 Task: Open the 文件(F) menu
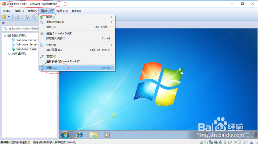coord(7,11)
